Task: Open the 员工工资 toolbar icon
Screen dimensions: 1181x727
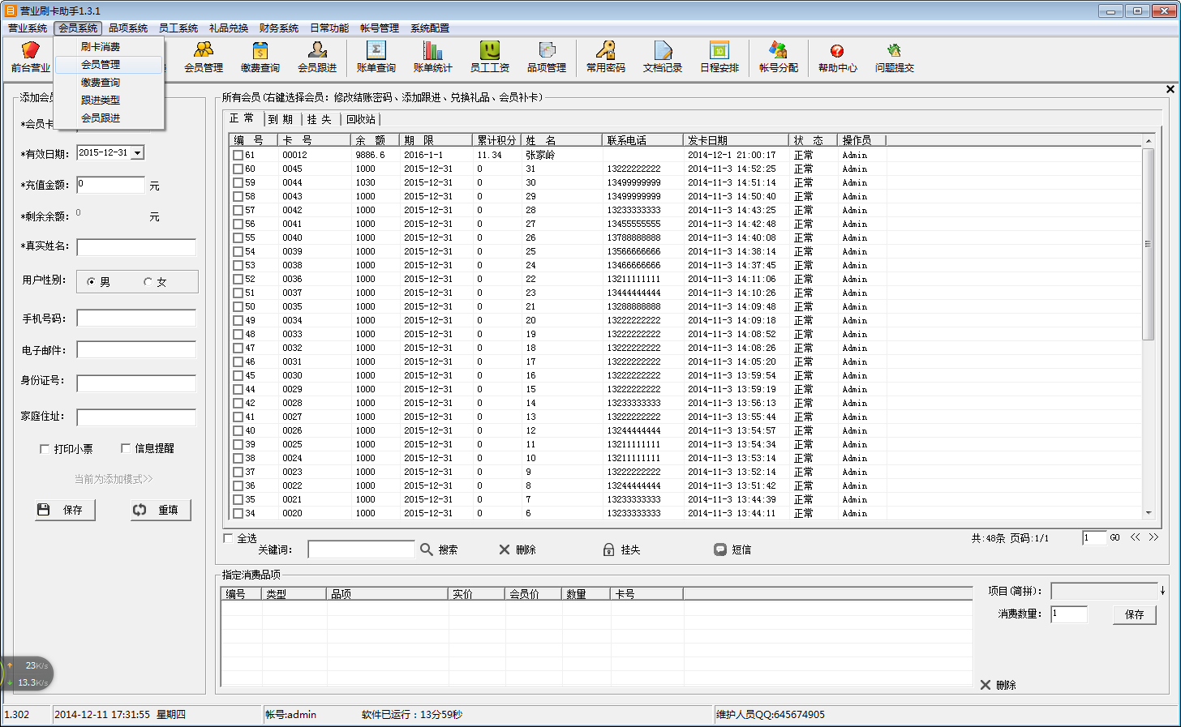Action: [x=490, y=57]
